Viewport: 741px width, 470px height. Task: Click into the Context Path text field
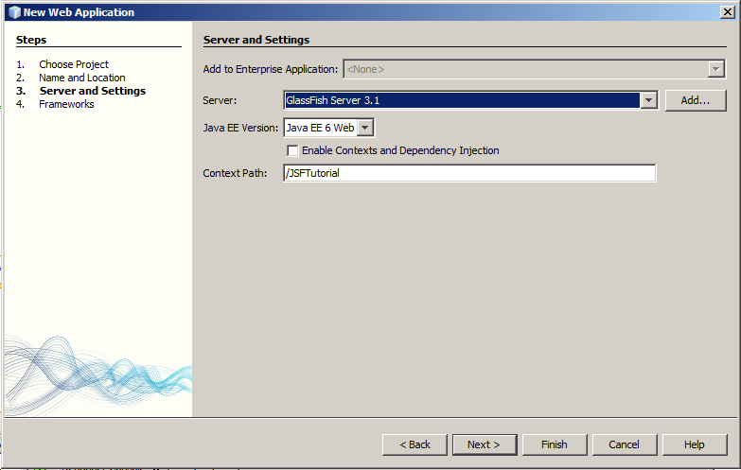(468, 174)
